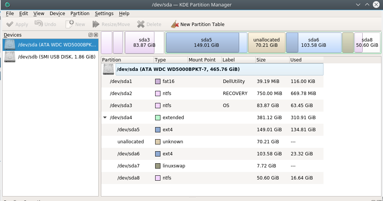This screenshot has height=201, width=383.
Task: Open the Device menu
Action: tap(57, 14)
